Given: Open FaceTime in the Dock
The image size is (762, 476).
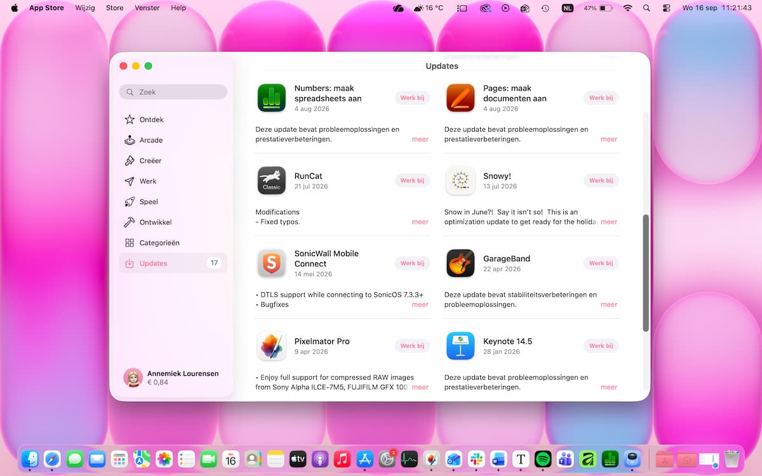Looking at the screenshot, I should 208,459.
